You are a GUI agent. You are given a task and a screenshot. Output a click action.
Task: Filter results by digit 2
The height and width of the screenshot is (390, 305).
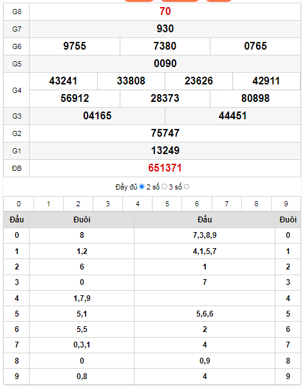78,204
